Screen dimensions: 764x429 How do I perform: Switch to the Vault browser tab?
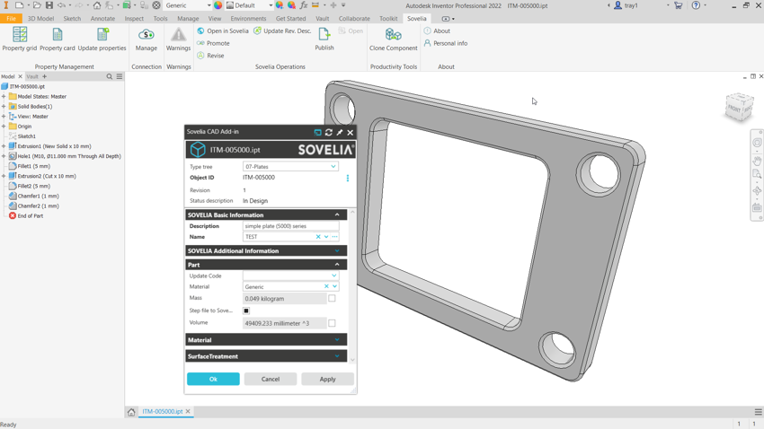tap(32, 76)
